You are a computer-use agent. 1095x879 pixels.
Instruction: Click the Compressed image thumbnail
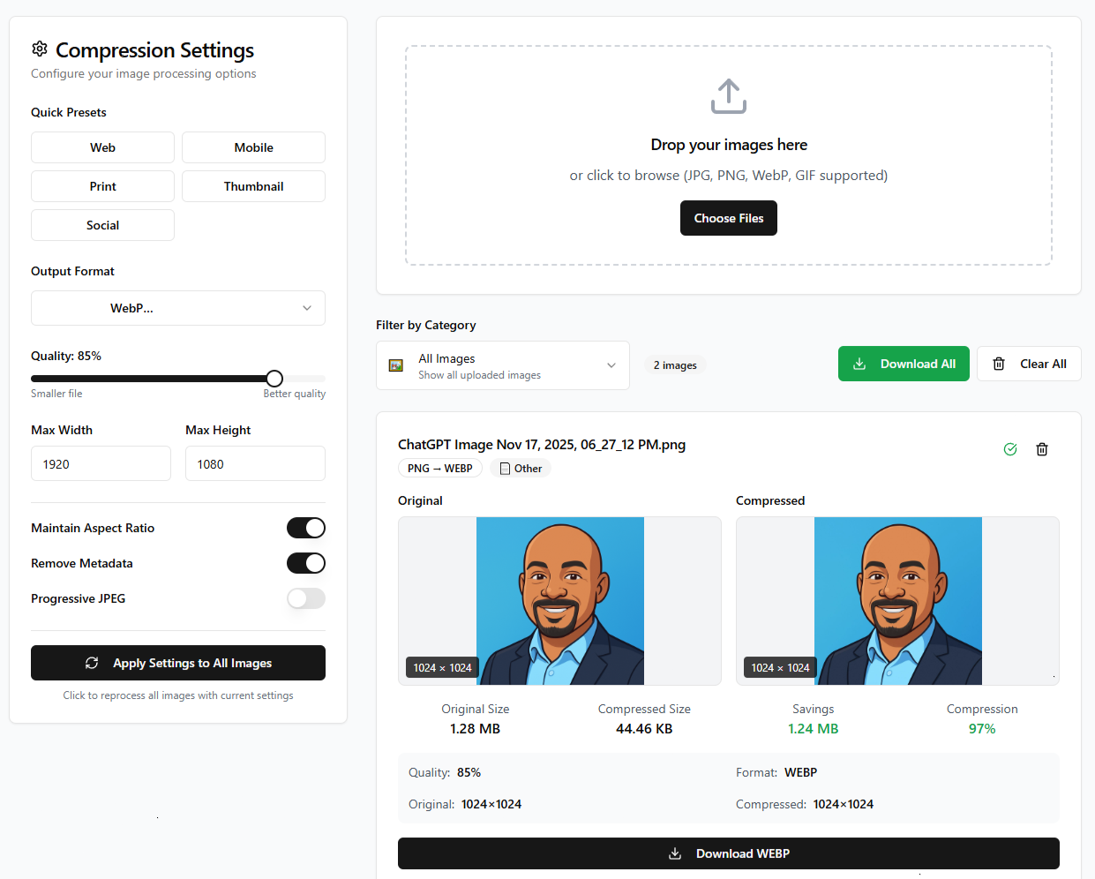897,601
